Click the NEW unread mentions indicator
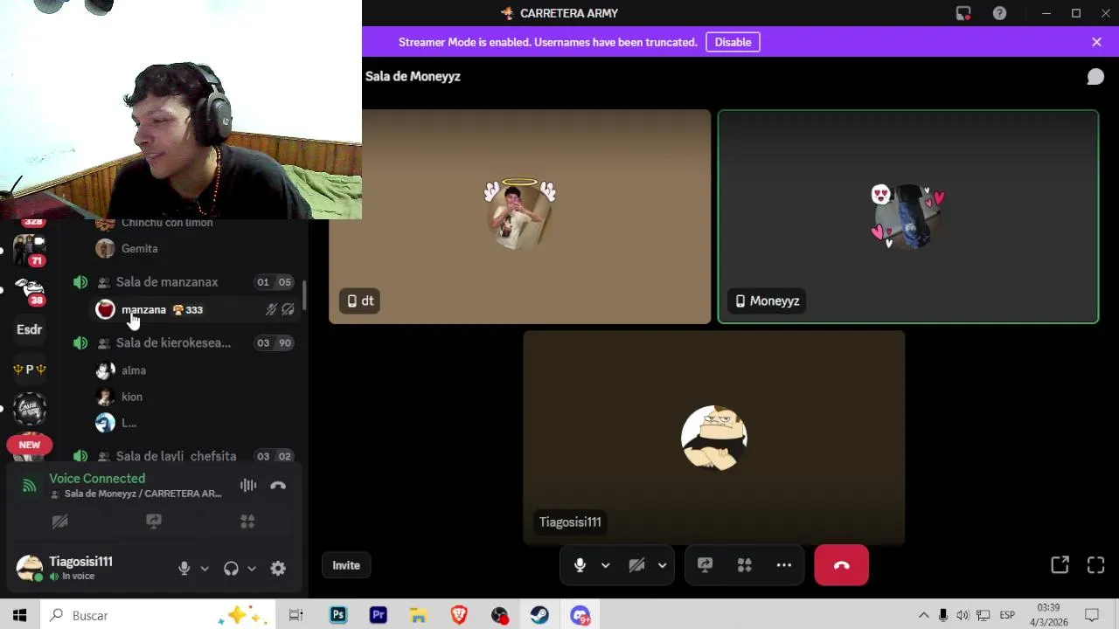This screenshot has width=1119, height=629. point(30,445)
